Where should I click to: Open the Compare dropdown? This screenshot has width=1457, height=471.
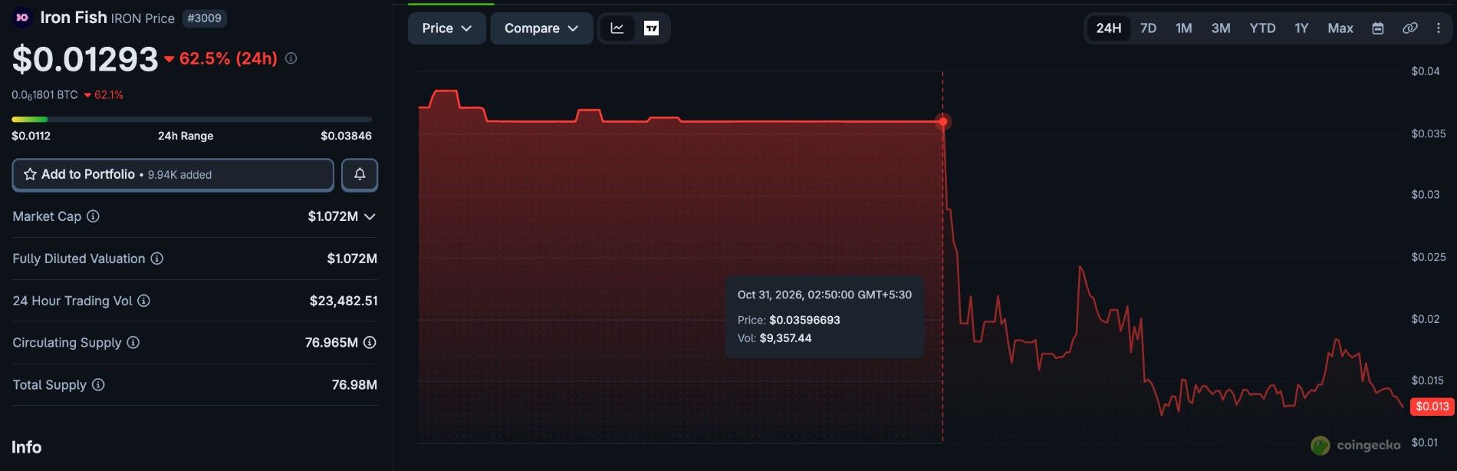[541, 28]
